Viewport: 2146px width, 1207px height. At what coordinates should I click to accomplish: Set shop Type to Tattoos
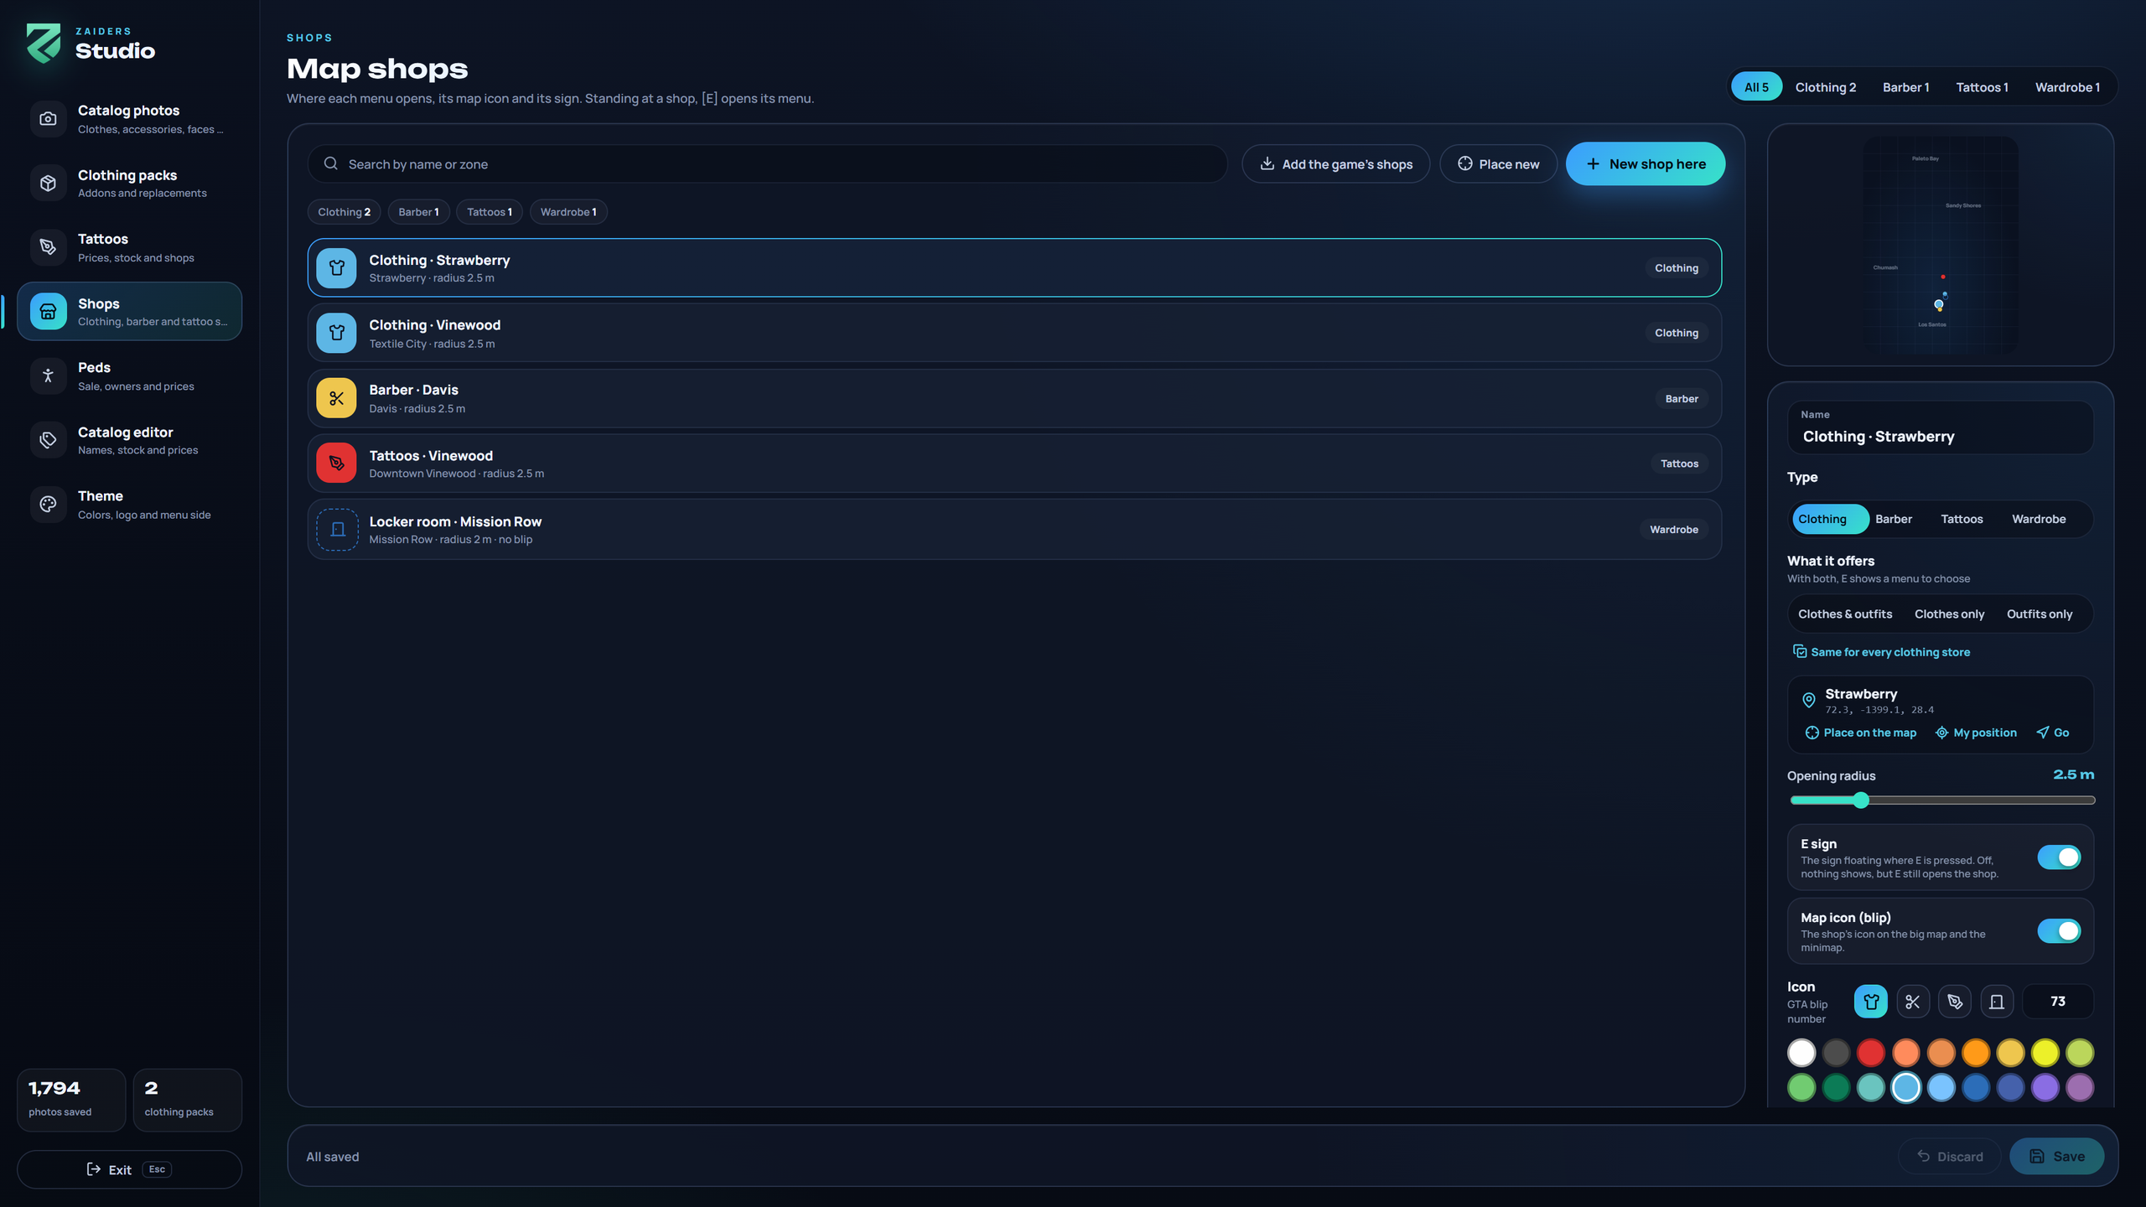1962,519
